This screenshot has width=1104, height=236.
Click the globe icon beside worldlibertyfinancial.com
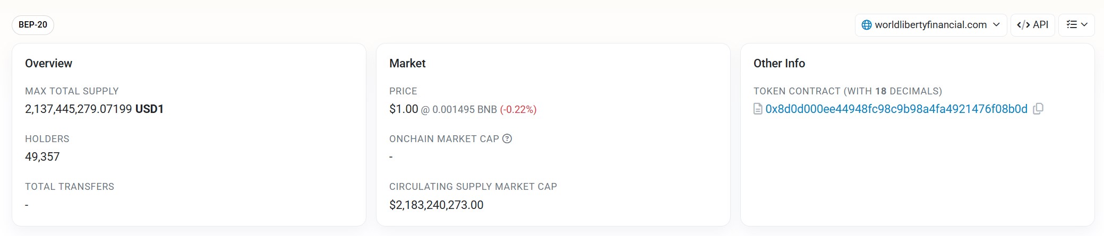coord(867,25)
